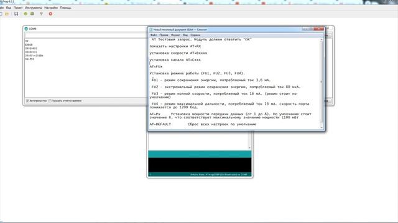Image resolution: width=398 pixels, height=223 pixels.
Task: Click the OK+FU3 response line
Action: pyautogui.click(x=29, y=59)
